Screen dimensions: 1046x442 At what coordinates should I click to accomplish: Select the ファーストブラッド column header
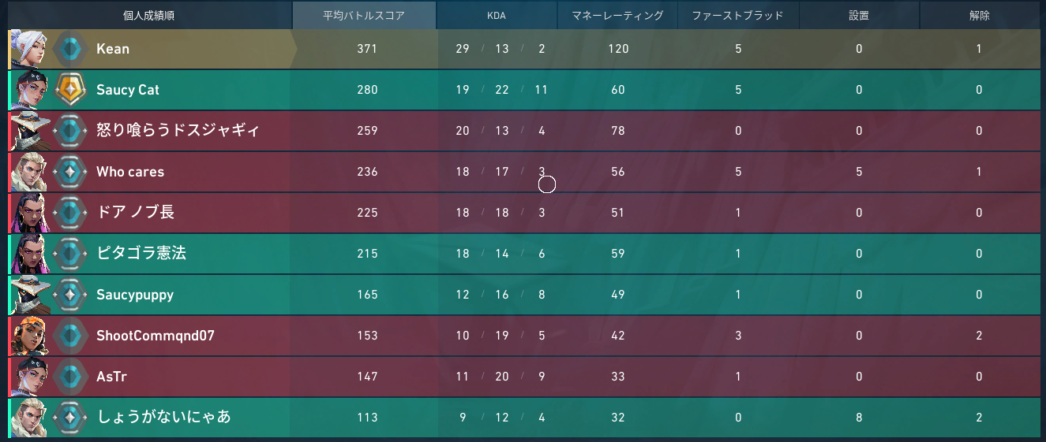(737, 15)
